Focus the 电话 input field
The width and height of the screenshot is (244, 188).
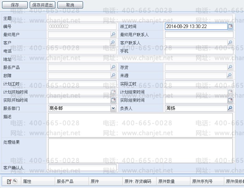pos(82,51)
